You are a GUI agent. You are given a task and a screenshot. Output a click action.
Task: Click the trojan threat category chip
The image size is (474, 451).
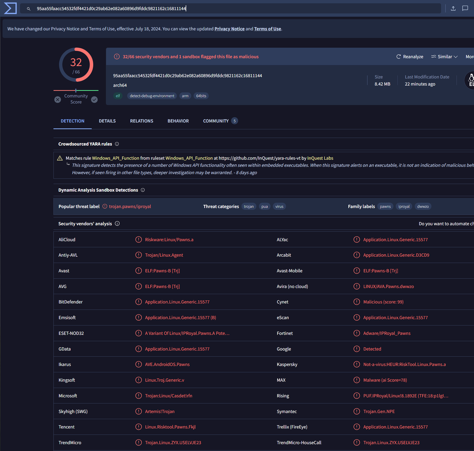coord(249,206)
